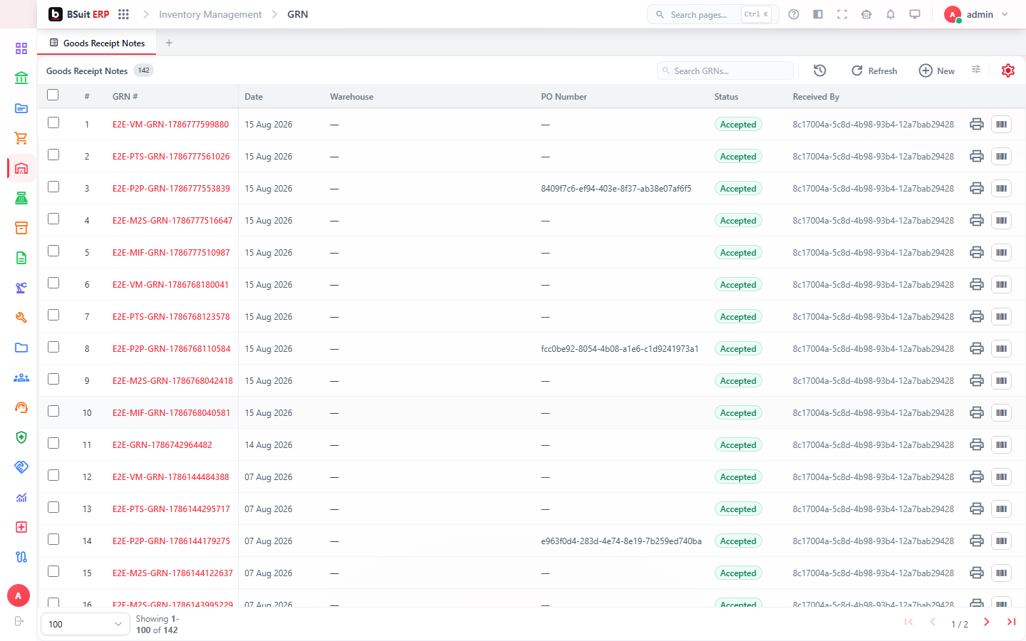Image resolution: width=1026 pixels, height=641 pixels.
Task: Click the 142 record count badge
Action: click(x=144, y=71)
